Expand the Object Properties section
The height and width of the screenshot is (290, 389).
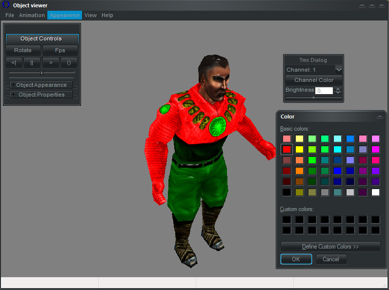coord(41,95)
